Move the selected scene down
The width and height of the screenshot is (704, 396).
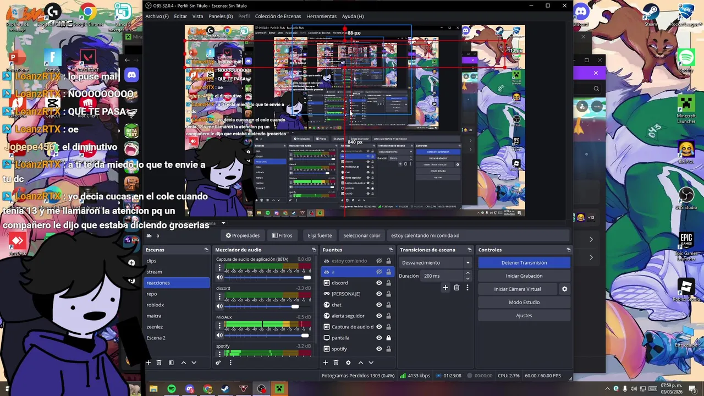click(194, 362)
